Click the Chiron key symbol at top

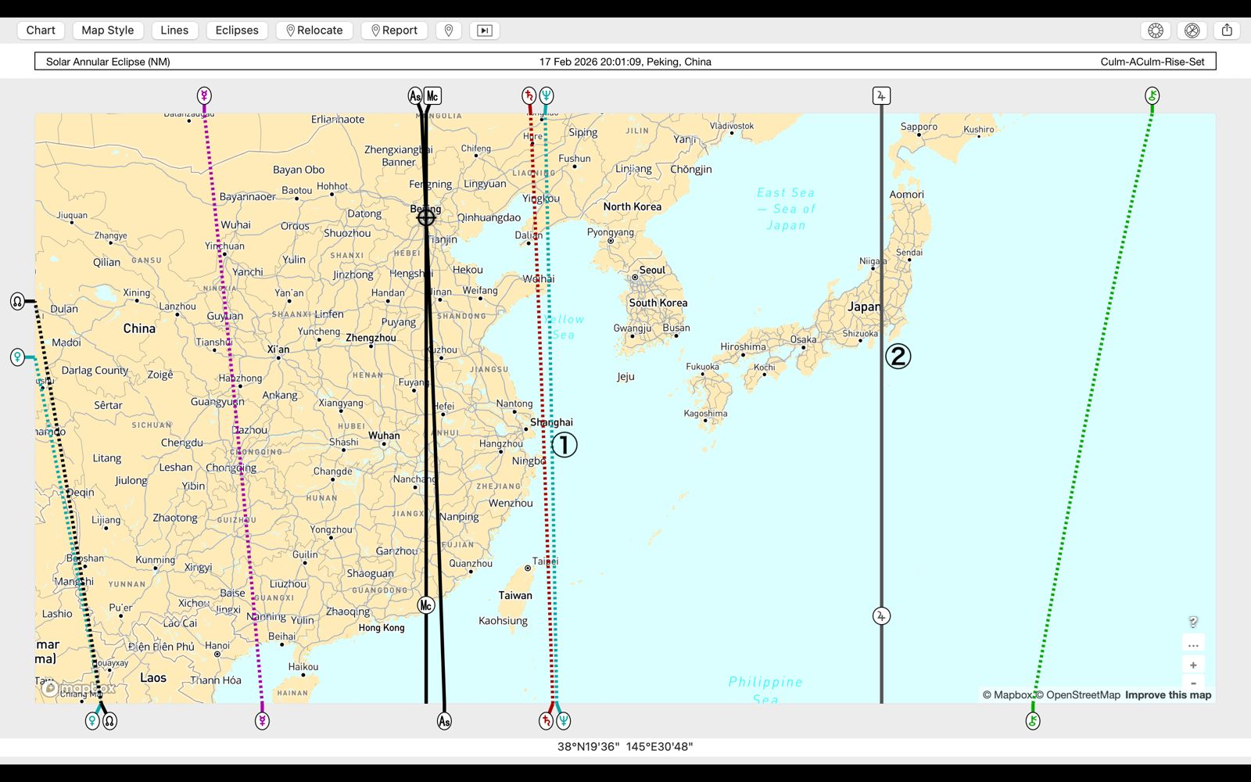1152,95
